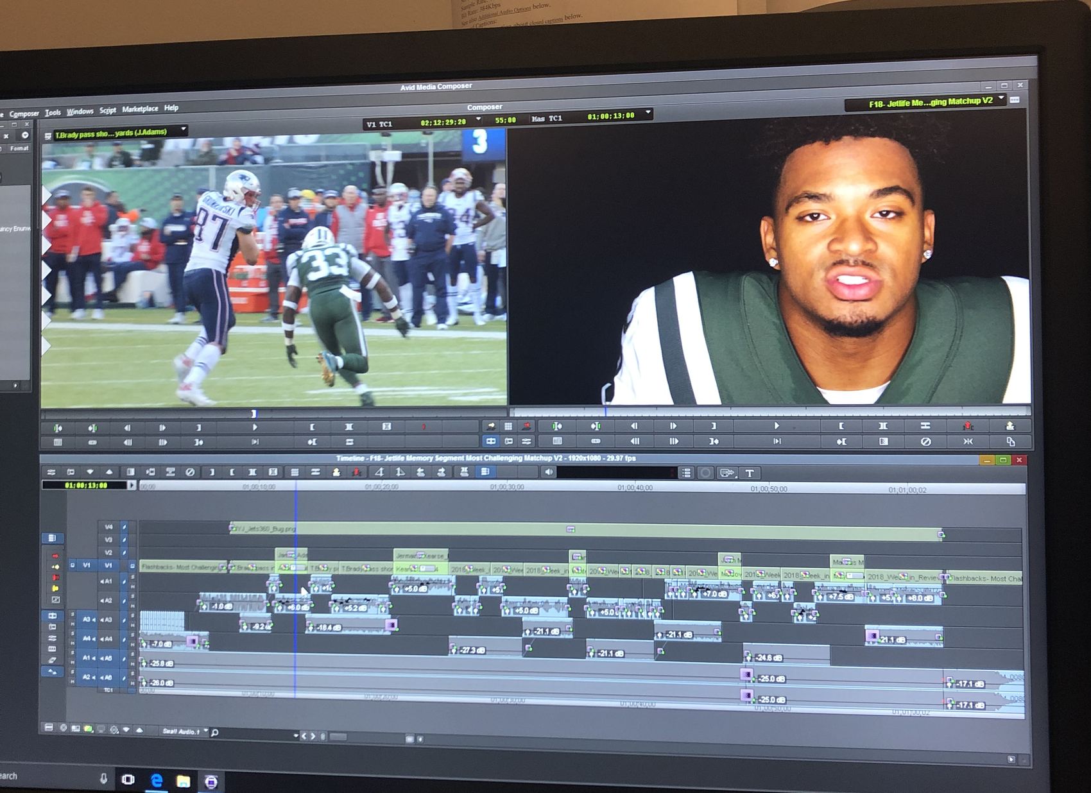Open Help menu
The width and height of the screenshot is (1091, 793).
(x=171, y=108)
